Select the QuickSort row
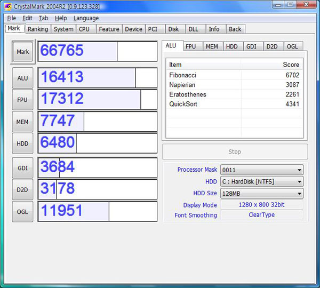The width and height of the screenshot is (320, 288). tap(234, 104)
